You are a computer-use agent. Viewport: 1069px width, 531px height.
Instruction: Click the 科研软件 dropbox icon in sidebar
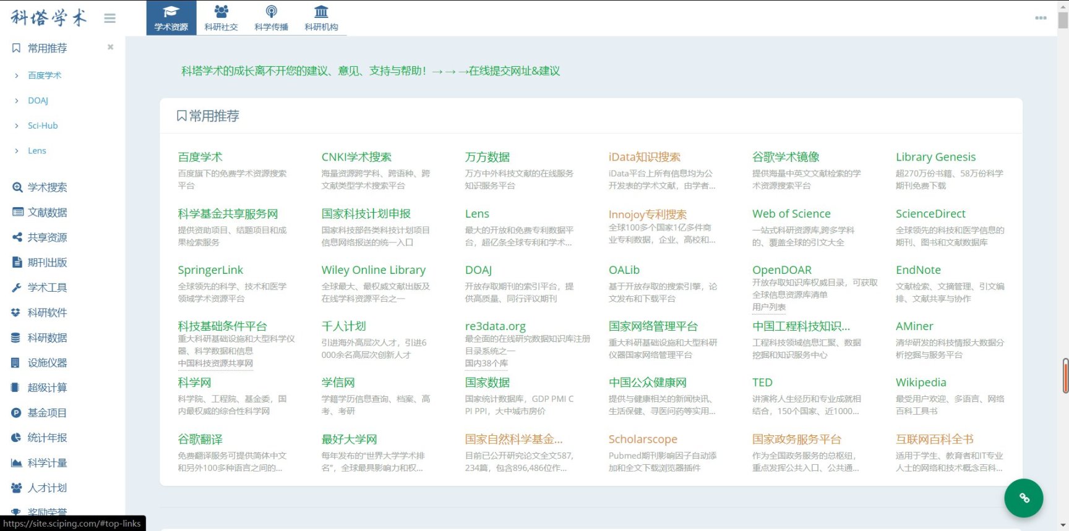click(16, 313)
